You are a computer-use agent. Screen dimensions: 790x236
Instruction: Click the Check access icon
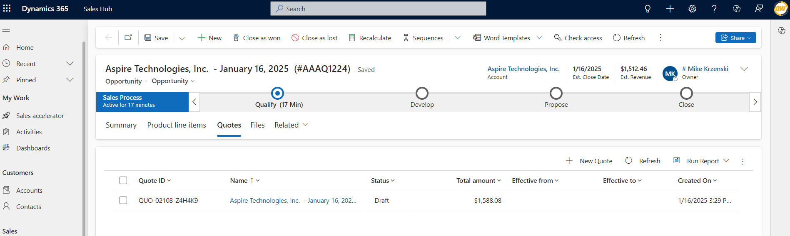coord(558,38)
